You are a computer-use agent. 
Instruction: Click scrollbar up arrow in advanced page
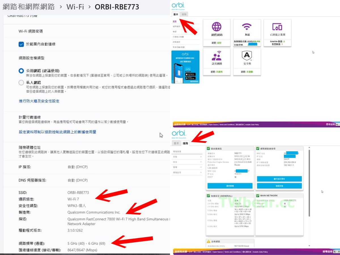pos(309,147)
